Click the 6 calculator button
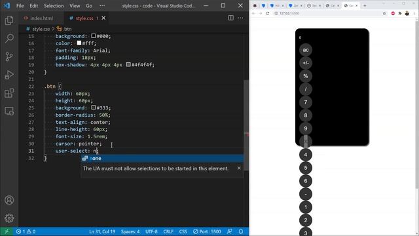The height and width of the screenshot is (236, 419). (306, 181)
